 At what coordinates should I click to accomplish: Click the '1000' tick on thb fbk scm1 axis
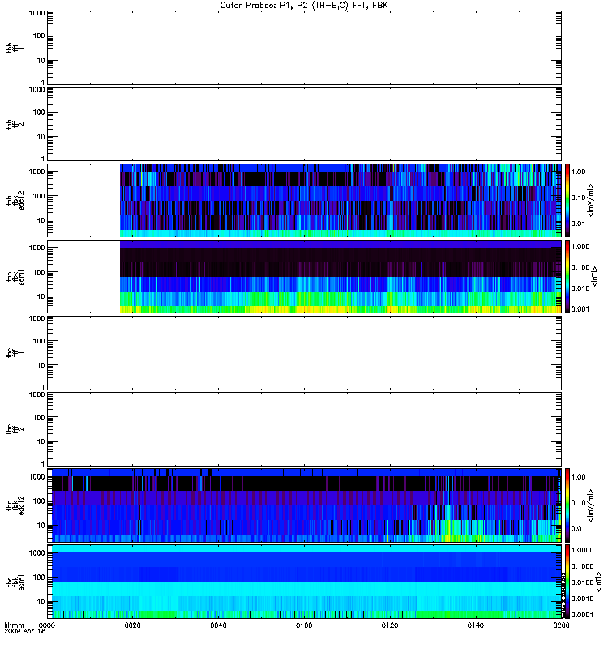coord(36,248)
